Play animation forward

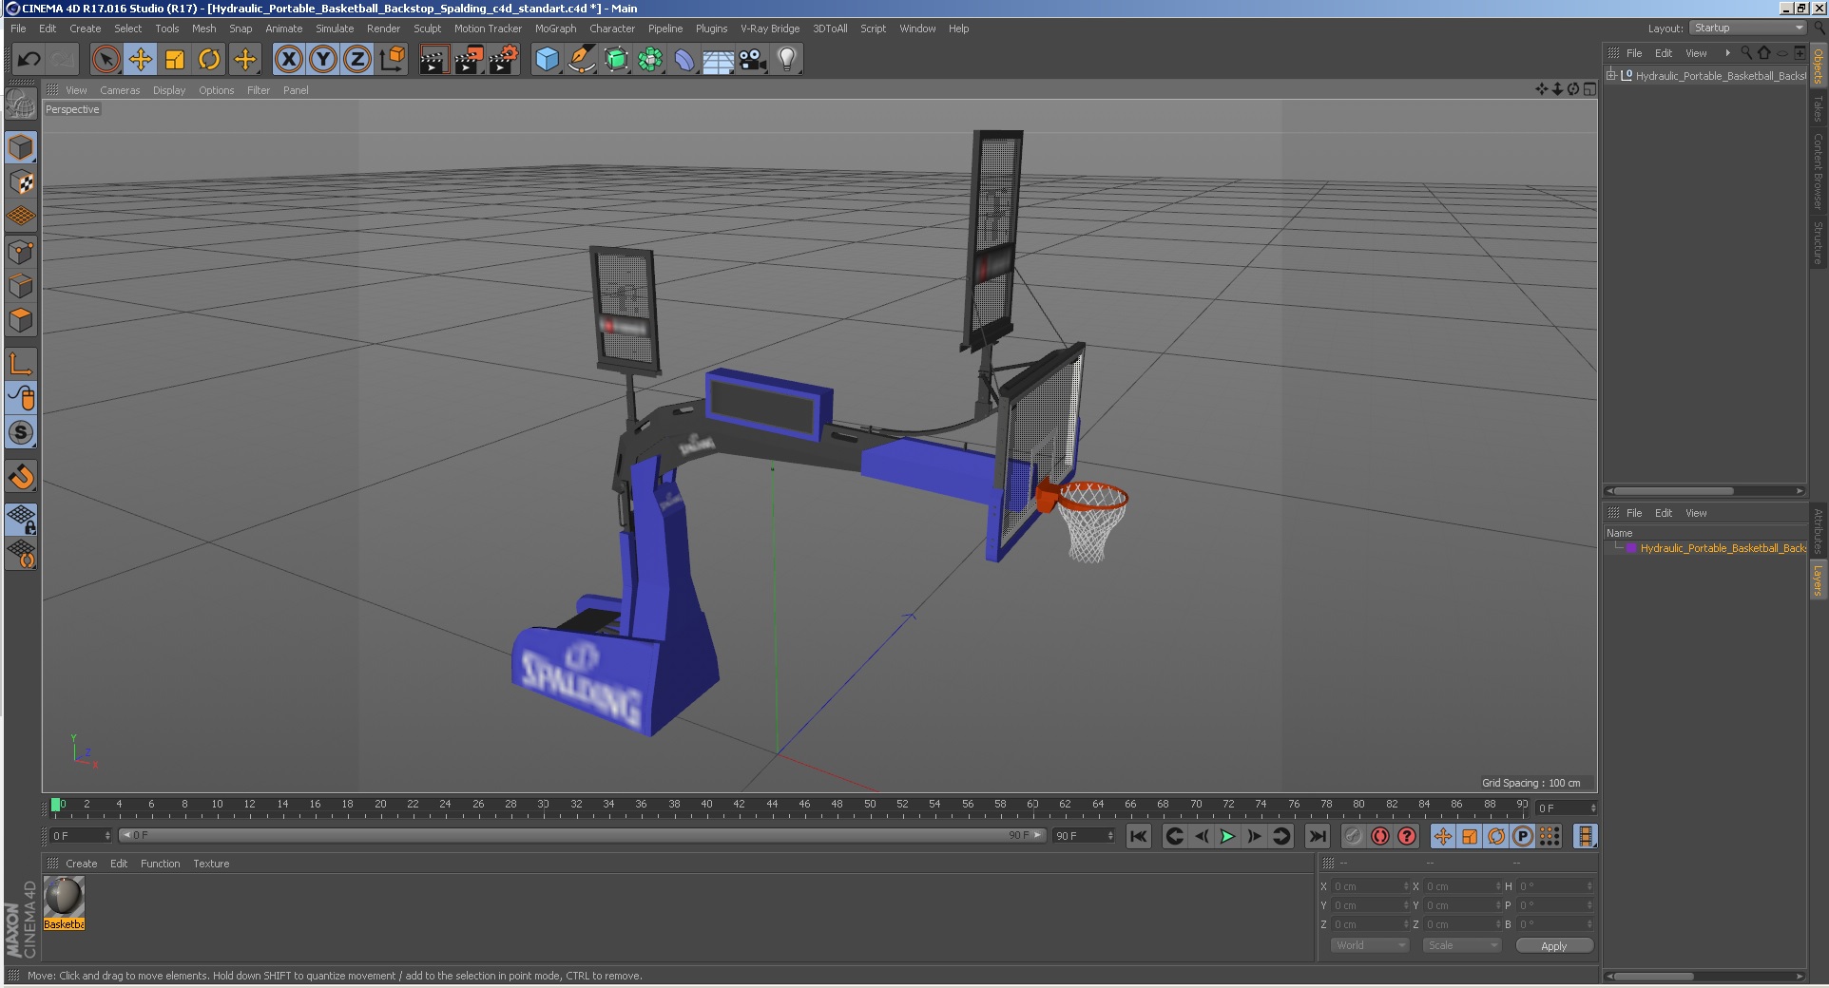click(1227, 836)
